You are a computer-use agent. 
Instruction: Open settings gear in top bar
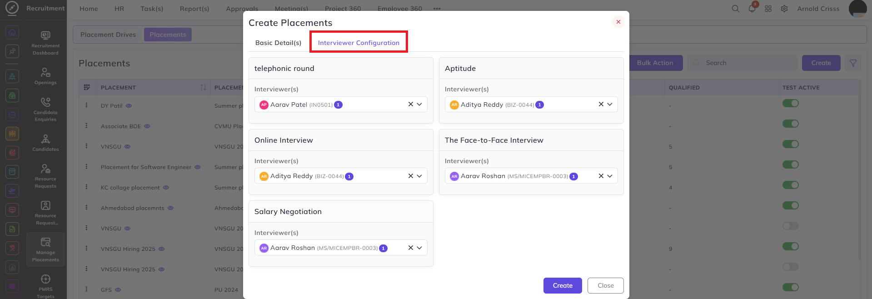(784, 9)
